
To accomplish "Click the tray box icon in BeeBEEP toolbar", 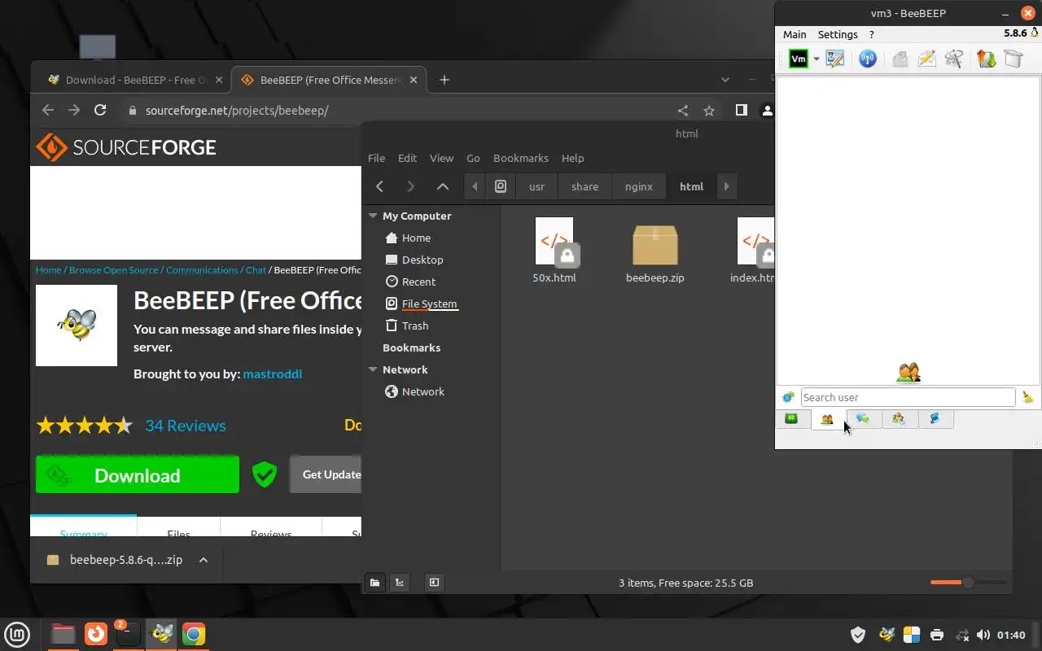I will tap(1013, 59).
